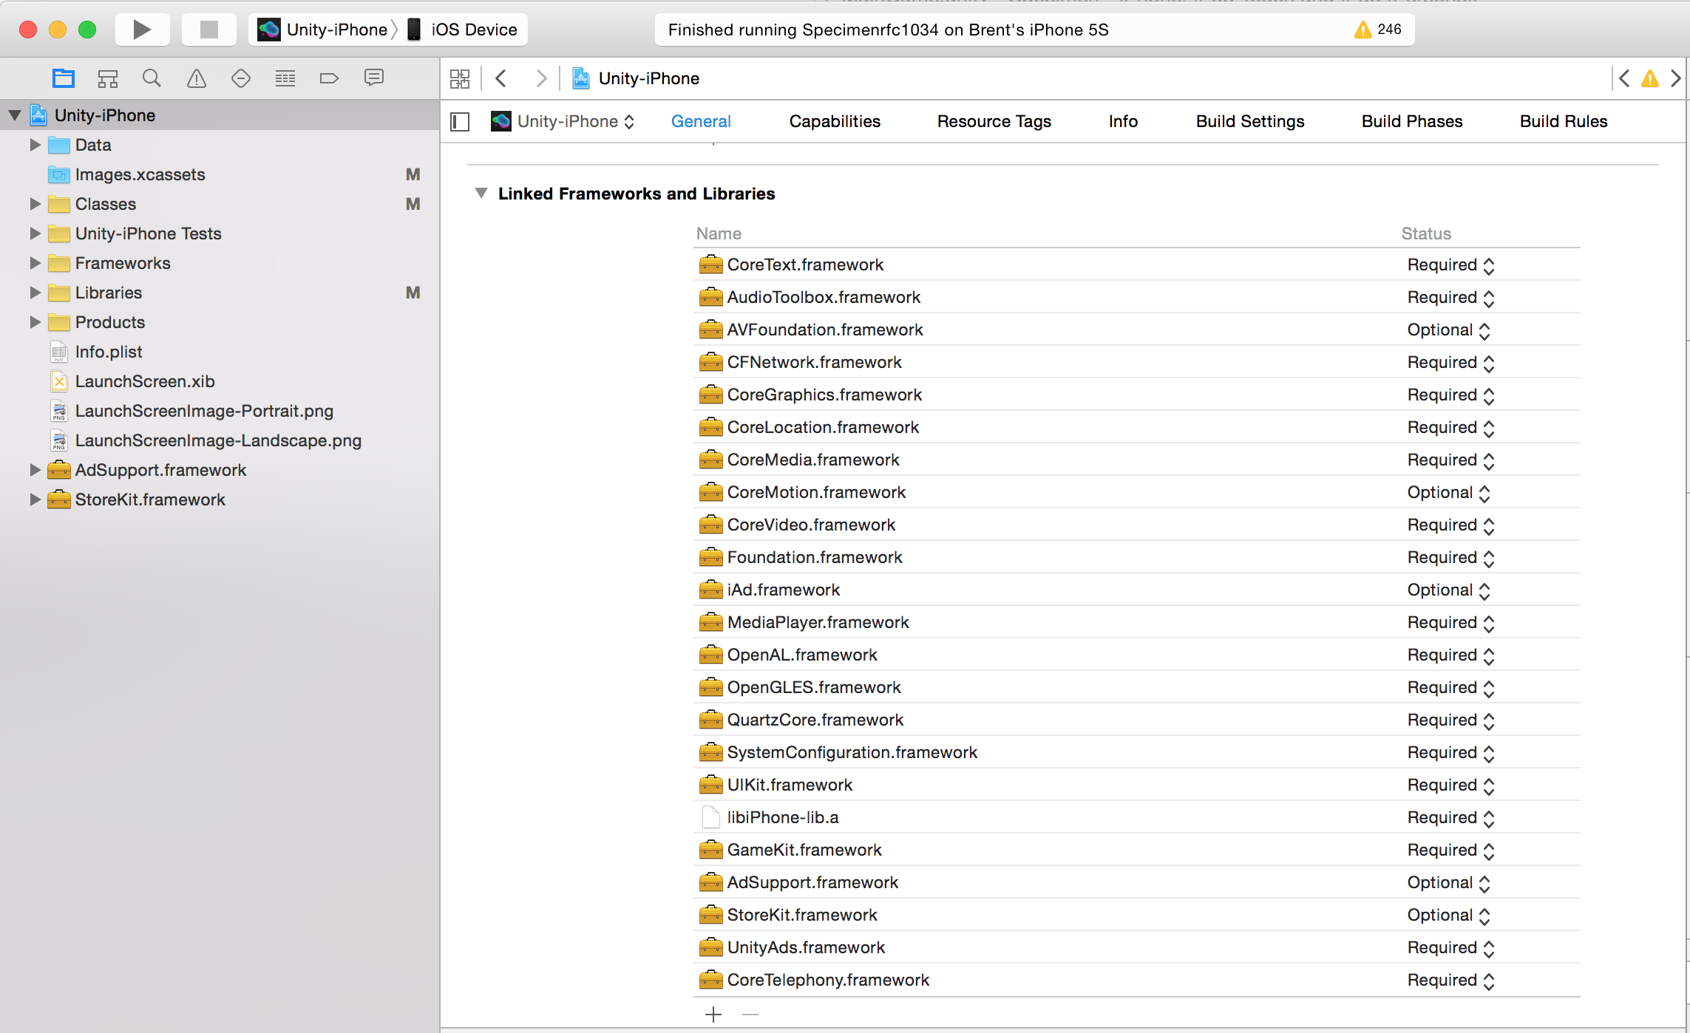
Task: Click the jump bar warning icon
Action: click(x=1650, y=78)
